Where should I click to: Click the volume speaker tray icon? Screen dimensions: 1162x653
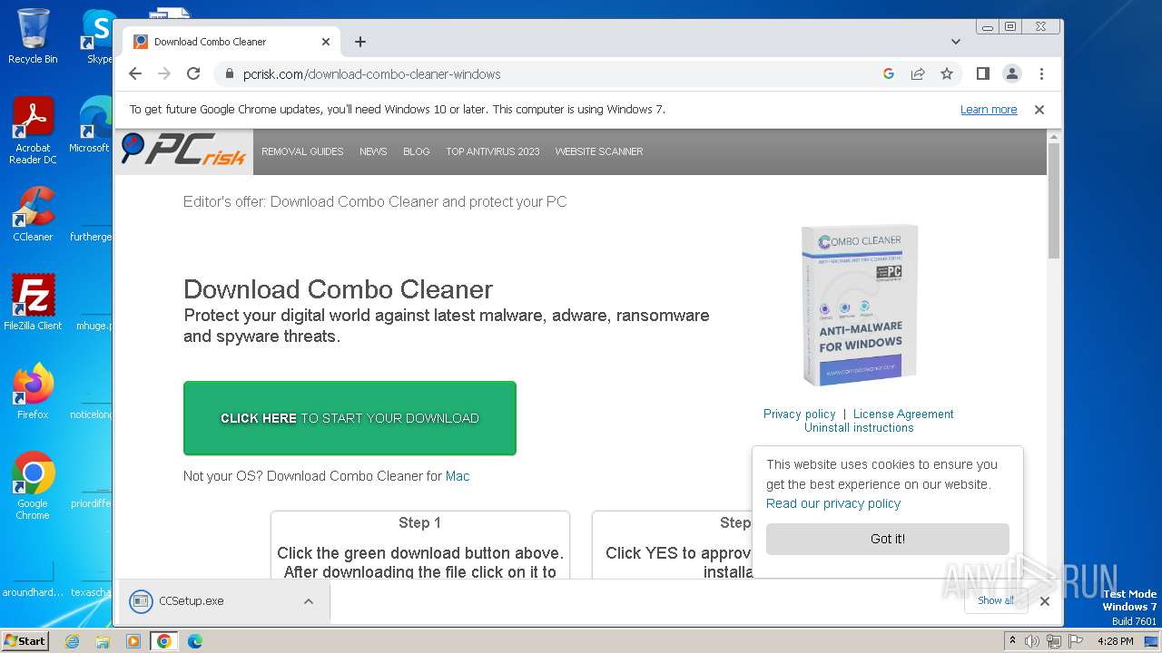tap(1032, 641)
